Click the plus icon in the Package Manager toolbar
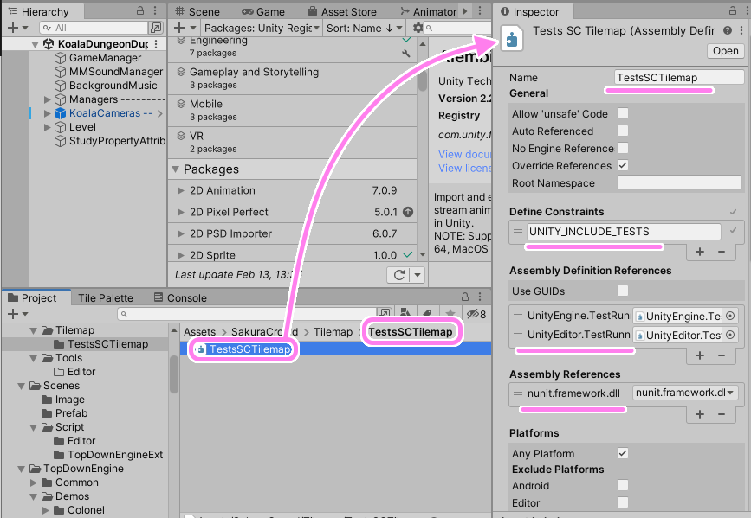Screen dimensions: 751x518 [178, 28]
